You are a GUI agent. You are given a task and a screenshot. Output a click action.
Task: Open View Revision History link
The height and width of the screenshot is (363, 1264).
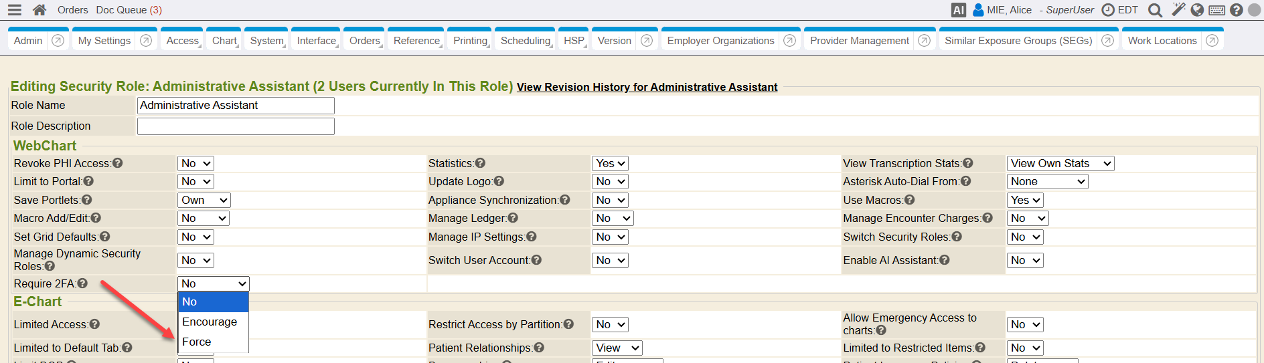(647, 87)
